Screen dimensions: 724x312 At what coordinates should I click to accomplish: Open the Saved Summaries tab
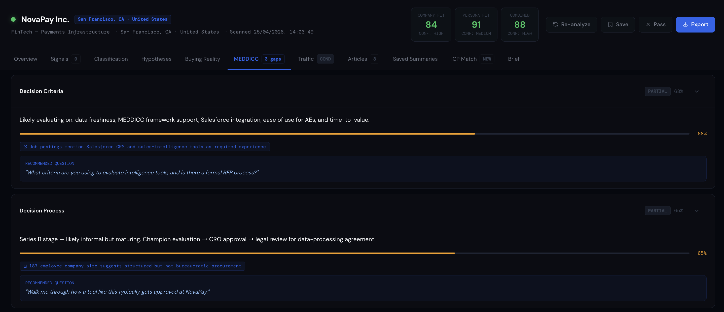click(415, 59)
